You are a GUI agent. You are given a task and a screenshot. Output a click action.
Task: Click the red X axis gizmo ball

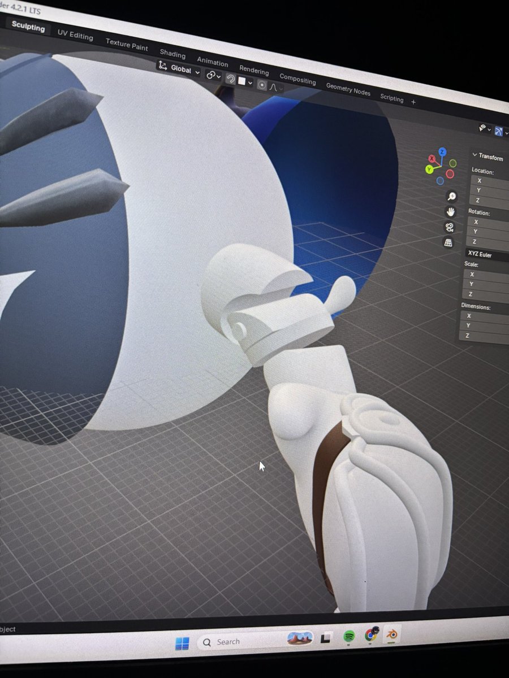click(x=432, y=158)
